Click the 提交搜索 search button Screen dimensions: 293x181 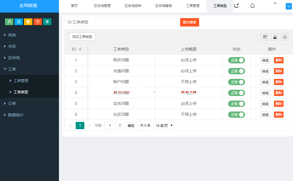point(189,22)
